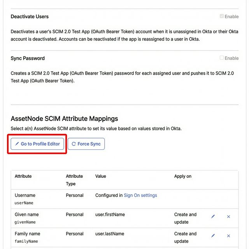Click Create and update in Given name row

tap(185, 218)
